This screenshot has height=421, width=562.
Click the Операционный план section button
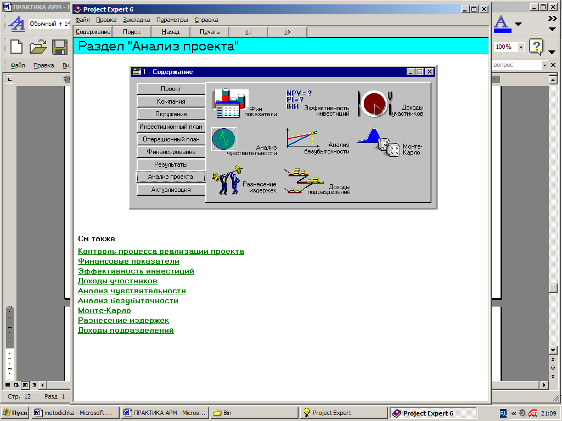click(x=171, y=139)
